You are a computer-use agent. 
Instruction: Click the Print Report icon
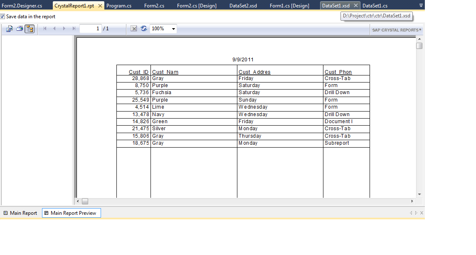(20, 29)
